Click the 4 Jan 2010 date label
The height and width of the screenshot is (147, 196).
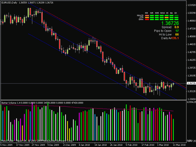[x=84, y=145]
